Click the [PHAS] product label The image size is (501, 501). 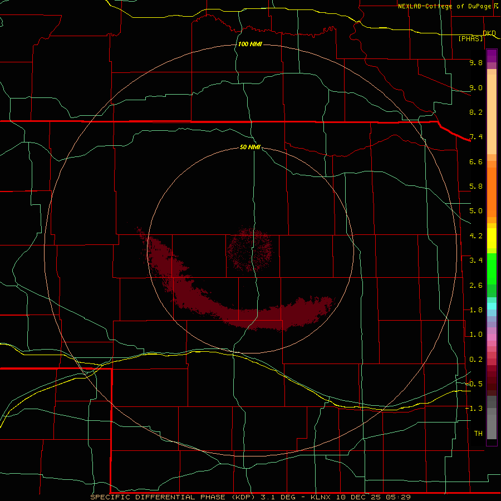click(470, 38)
